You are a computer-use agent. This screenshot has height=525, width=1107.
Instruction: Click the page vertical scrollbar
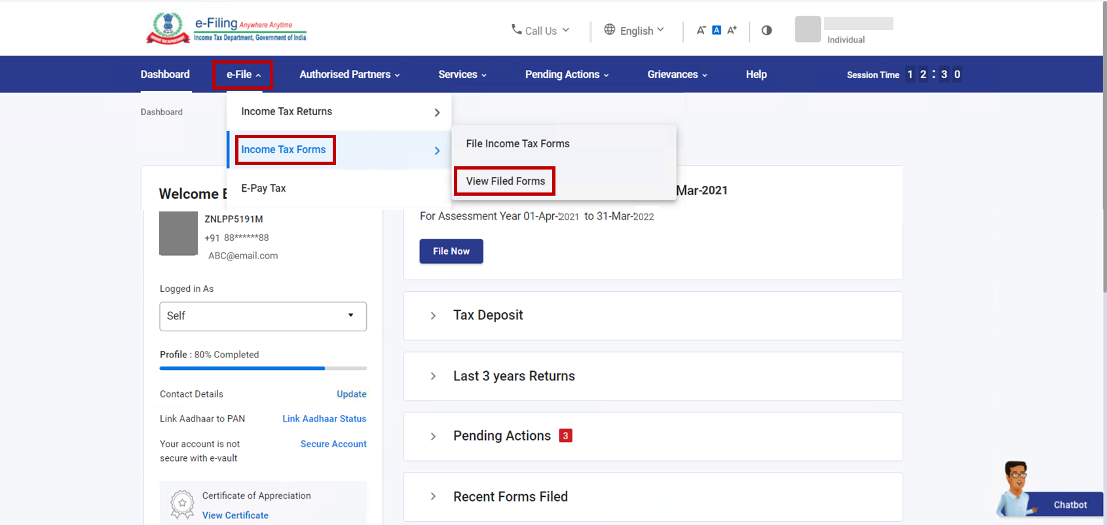point(1103,164)
